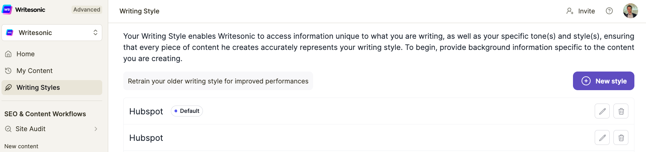Click the Writesonic logo icon
The image size is (646, 152).
tap(7, 10)
